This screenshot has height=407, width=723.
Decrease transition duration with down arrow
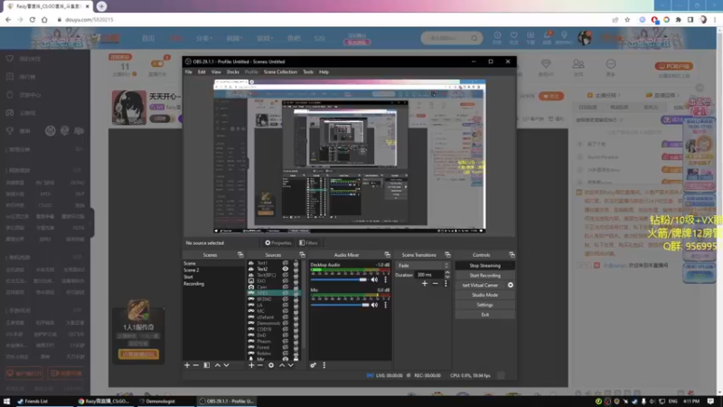446,277
